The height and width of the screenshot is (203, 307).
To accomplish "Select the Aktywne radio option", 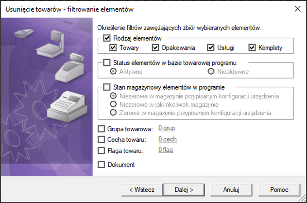I will (114, 71).
